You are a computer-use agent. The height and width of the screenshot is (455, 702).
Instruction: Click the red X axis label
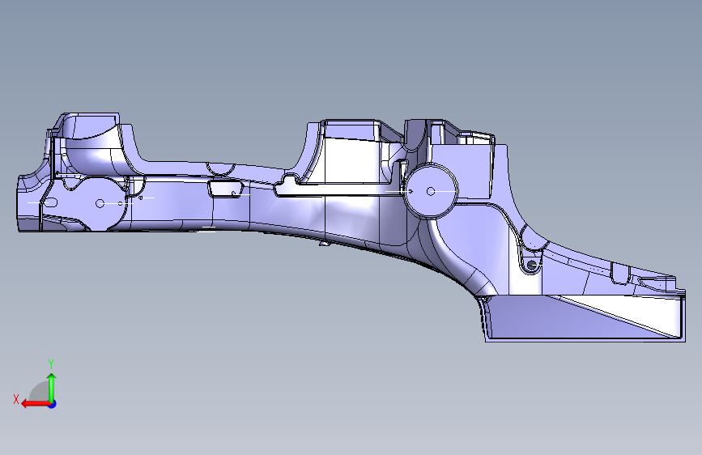point(16,399)
